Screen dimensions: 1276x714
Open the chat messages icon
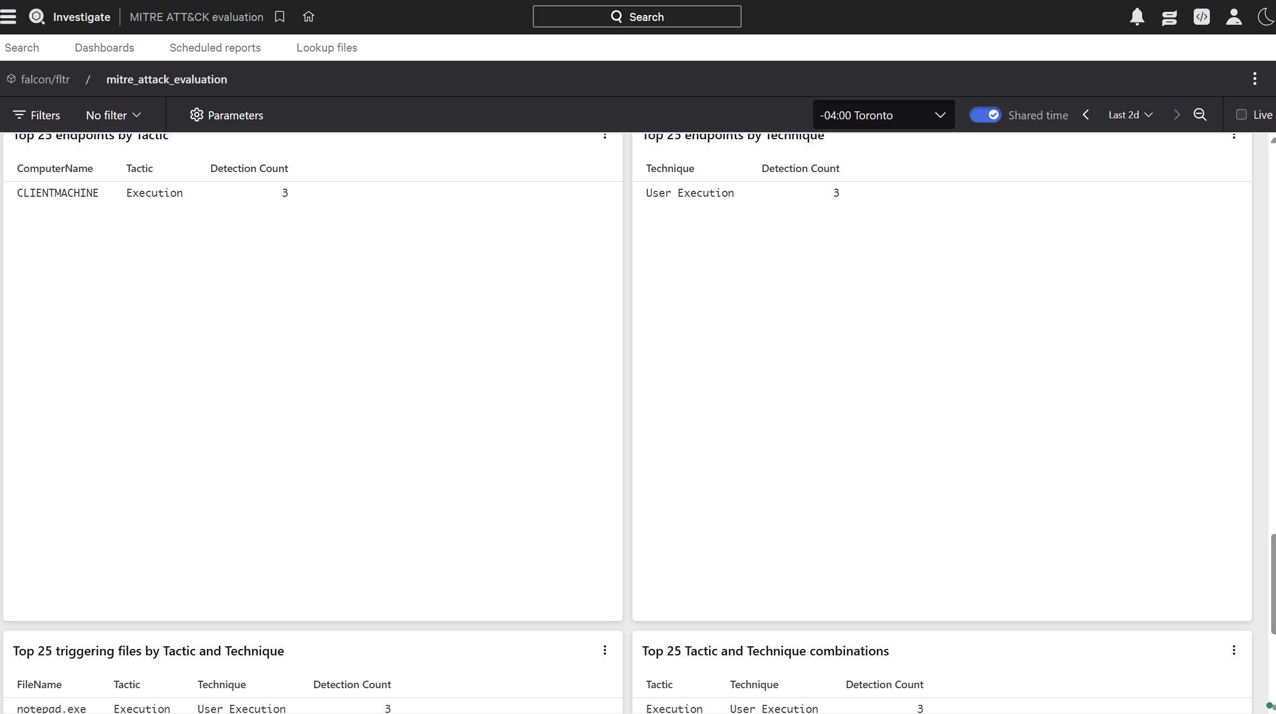[1170, 17]
